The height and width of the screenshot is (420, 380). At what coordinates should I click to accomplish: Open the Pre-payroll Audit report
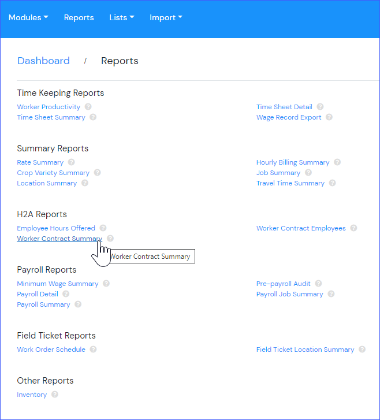click(x=284, y=284)
